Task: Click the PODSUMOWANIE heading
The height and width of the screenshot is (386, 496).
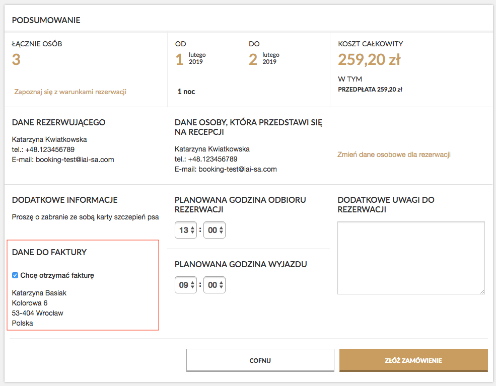Action: [46, 20]
